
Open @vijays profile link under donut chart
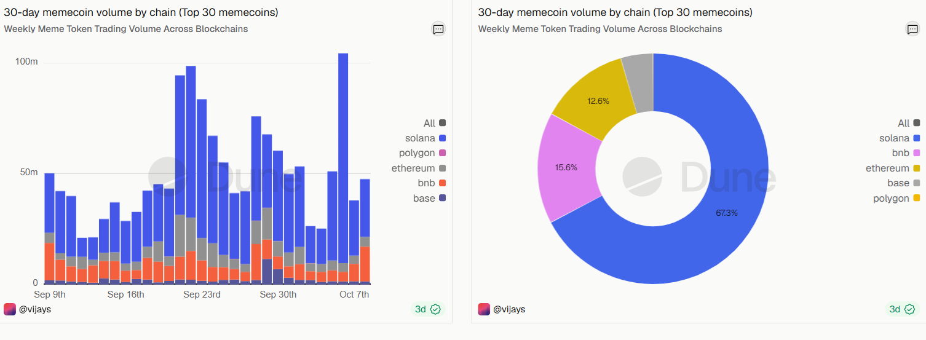click(510, 309)
